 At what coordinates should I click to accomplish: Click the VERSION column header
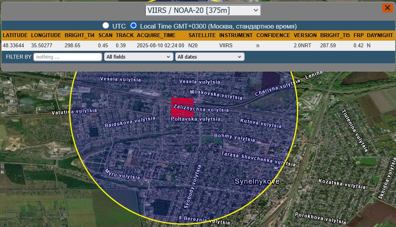click(x=305, y=35)
